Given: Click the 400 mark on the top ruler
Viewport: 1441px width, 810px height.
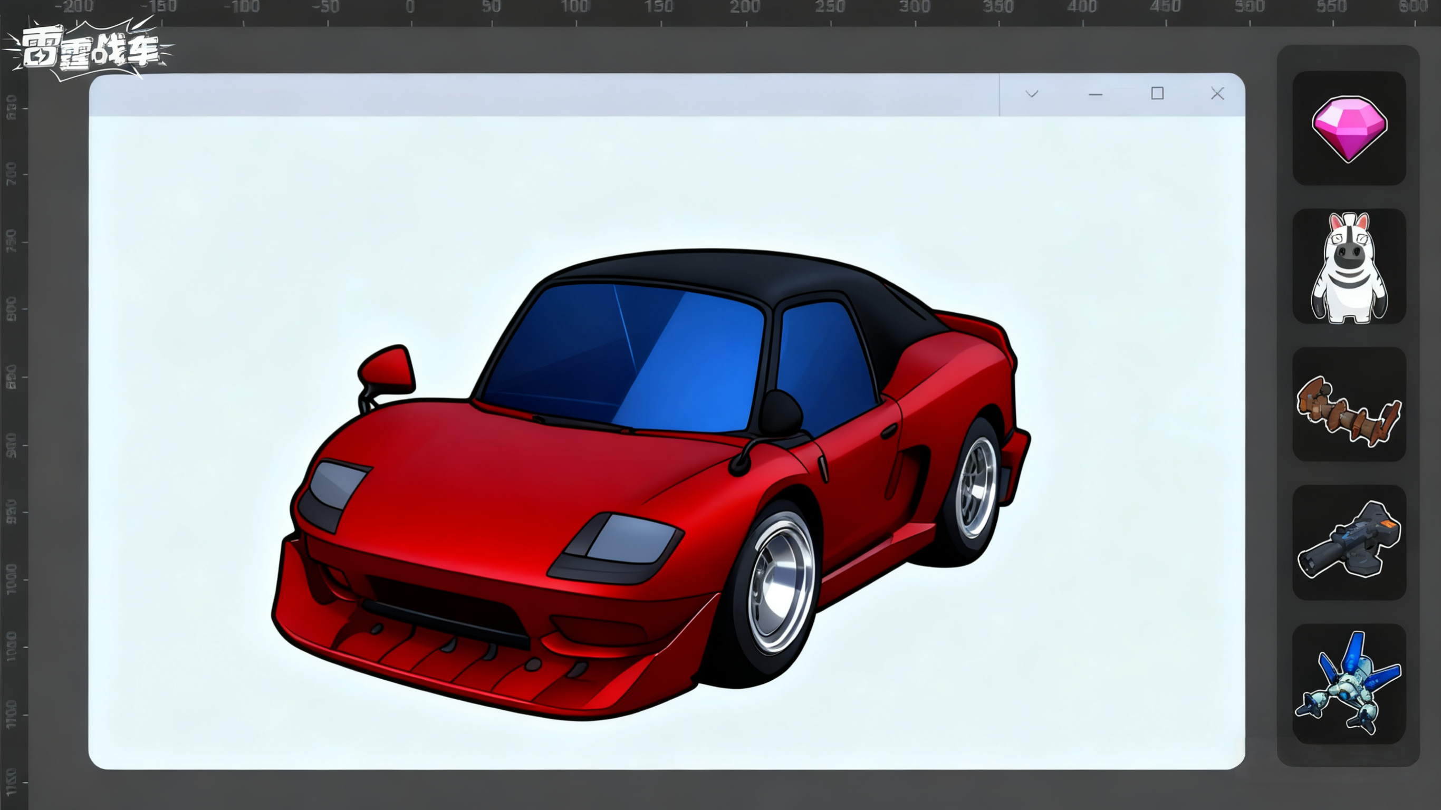Looking at the screenshot, I should tap(1081, 8).
